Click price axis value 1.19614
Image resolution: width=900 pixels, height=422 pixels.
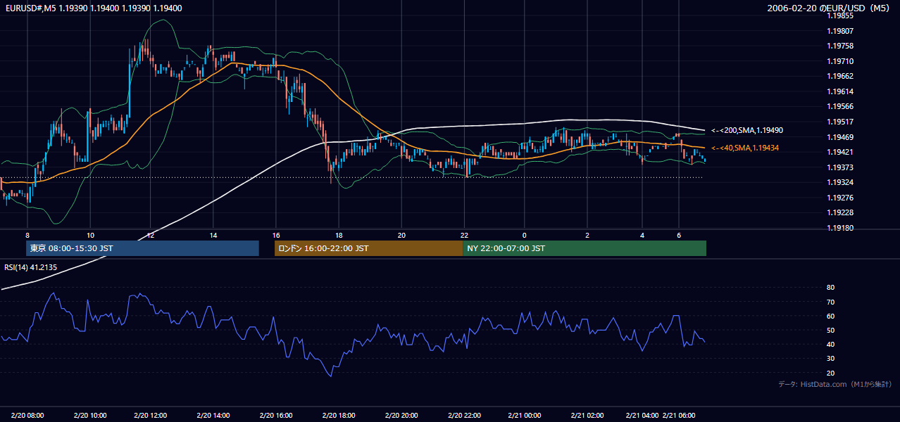840,91
